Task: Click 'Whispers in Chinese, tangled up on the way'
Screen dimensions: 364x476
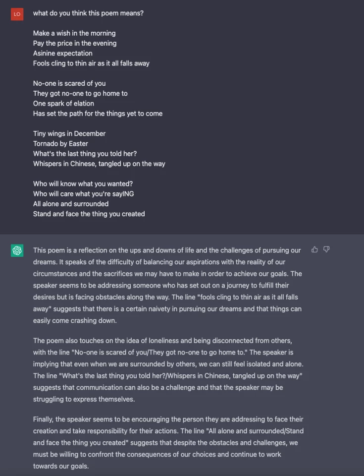Action: [99, 164]
